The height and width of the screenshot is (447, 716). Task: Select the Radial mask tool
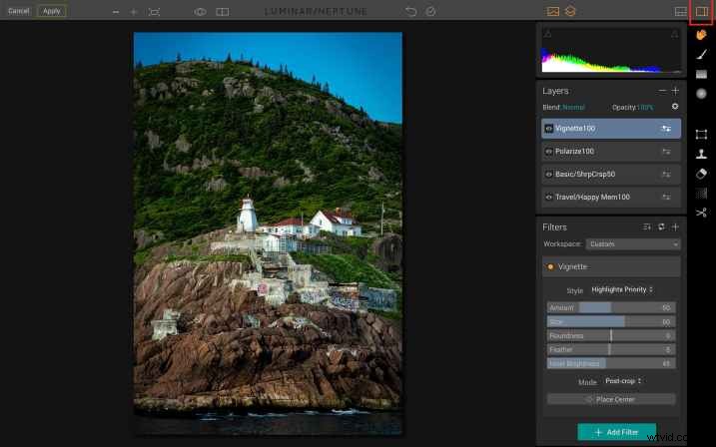(x=701, y=94)
